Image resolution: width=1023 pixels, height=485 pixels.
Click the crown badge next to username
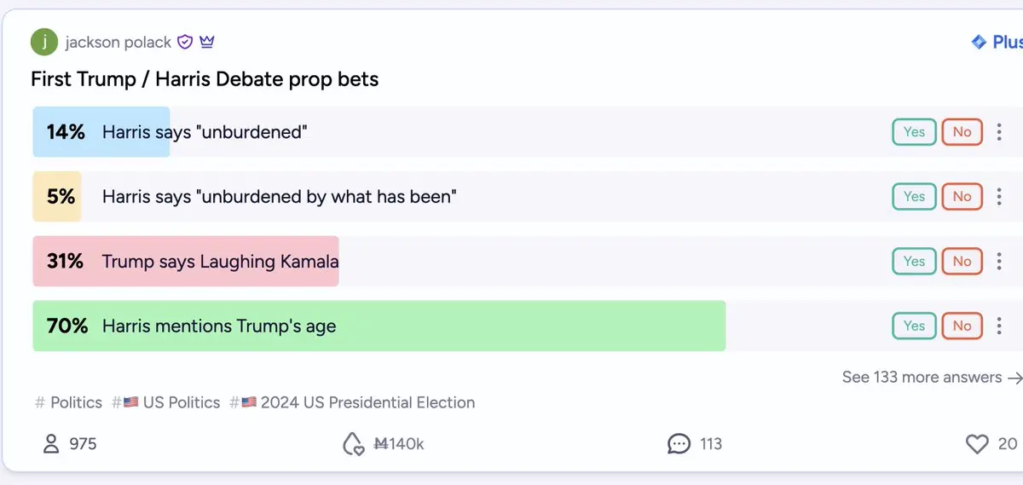[x=207, y=41]
